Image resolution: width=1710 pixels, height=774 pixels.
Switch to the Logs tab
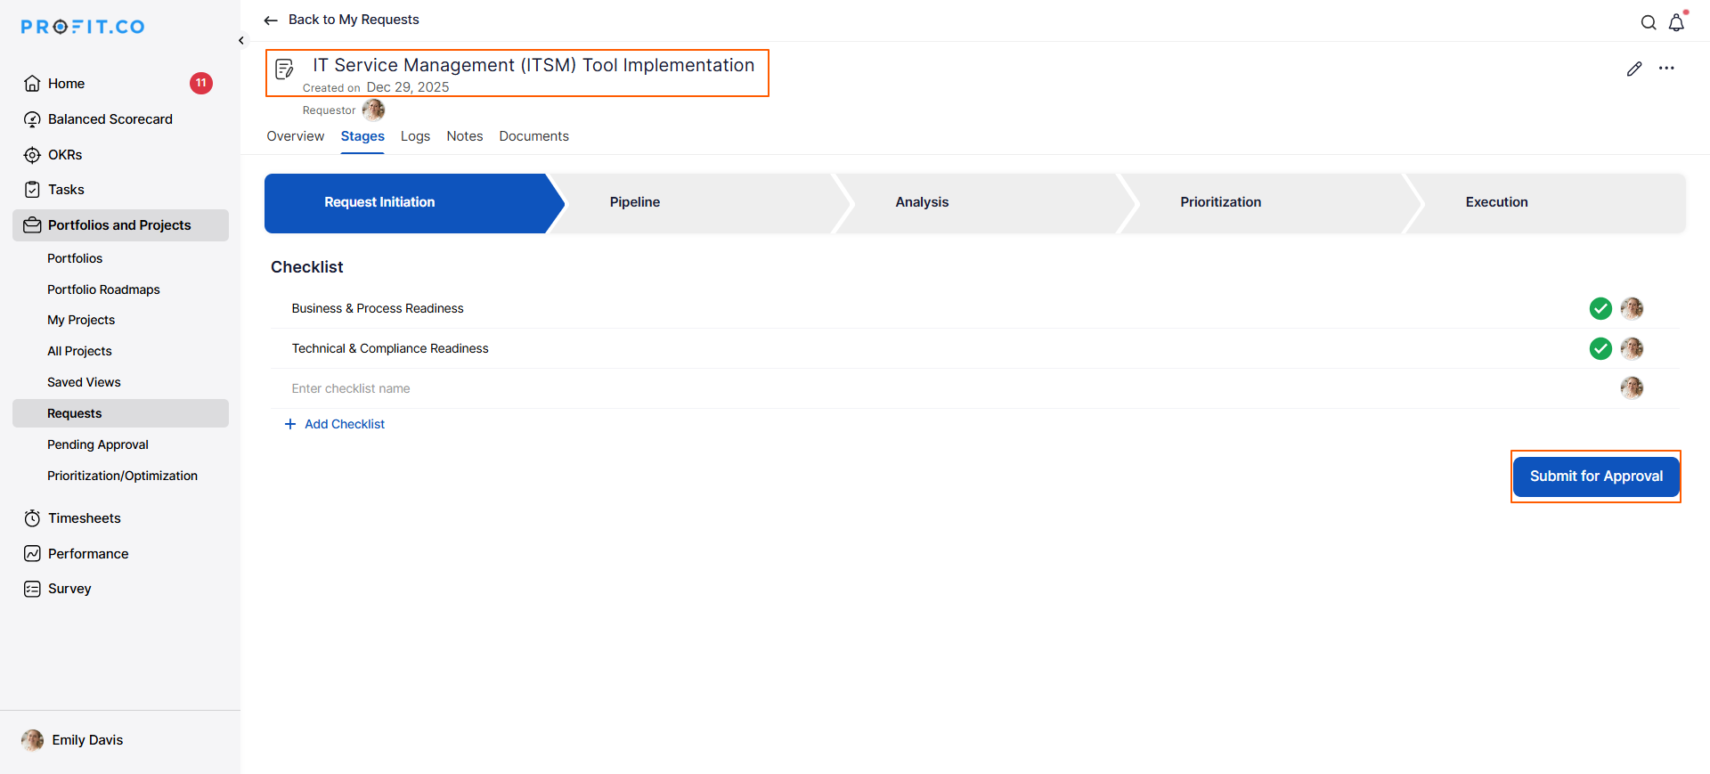(x=415, y=136)
